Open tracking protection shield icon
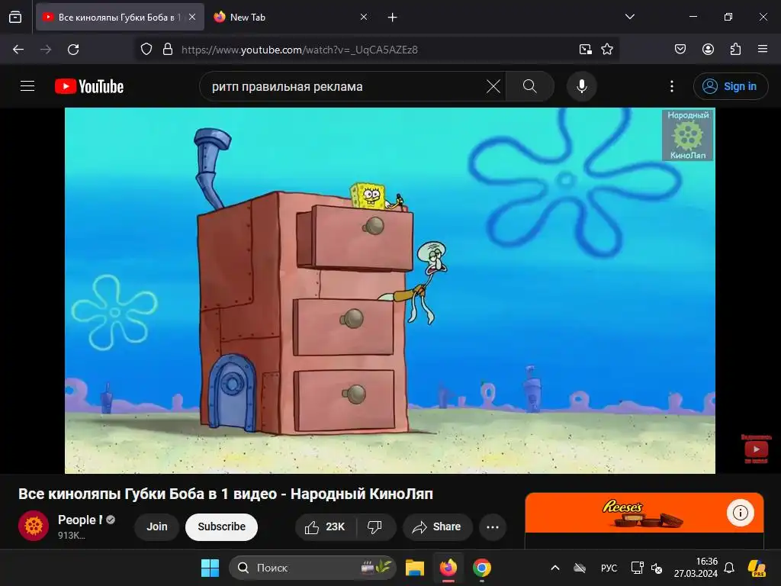781x586 pixels. [146, 50]
